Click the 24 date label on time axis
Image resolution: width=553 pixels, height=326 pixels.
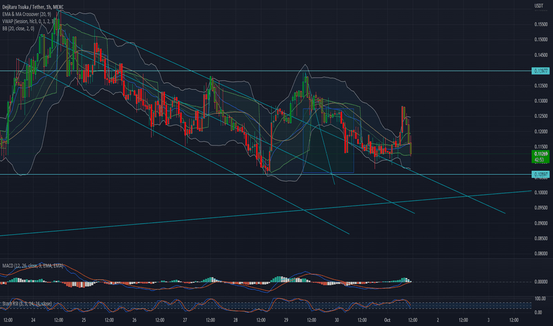pyautogui.click(x=33, y=320)
